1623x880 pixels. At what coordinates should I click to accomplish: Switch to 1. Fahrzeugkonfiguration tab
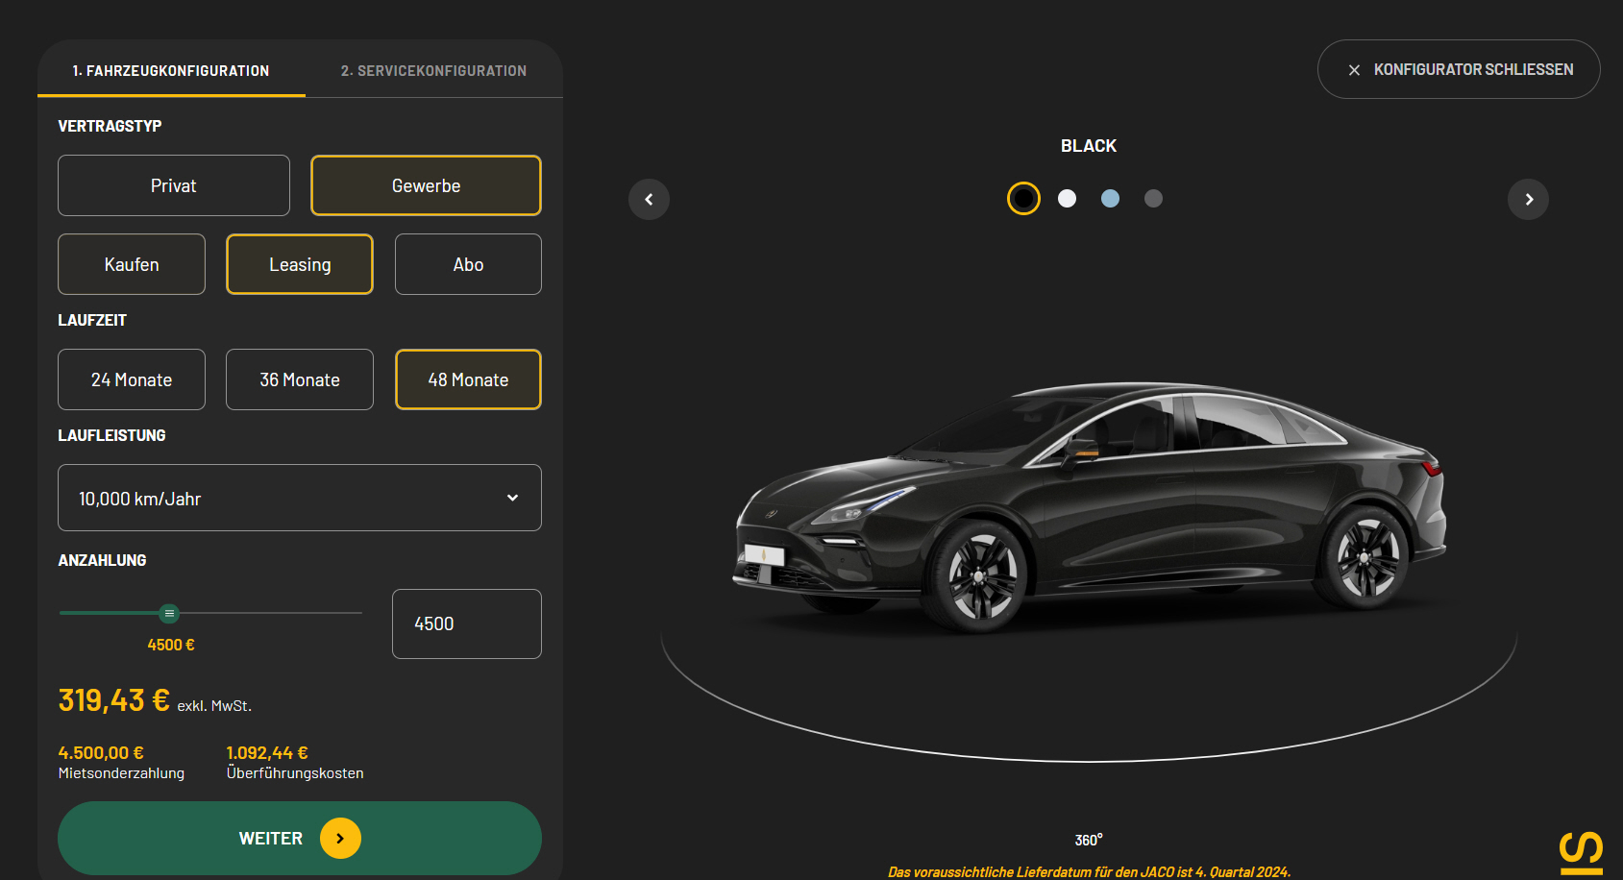171,70
